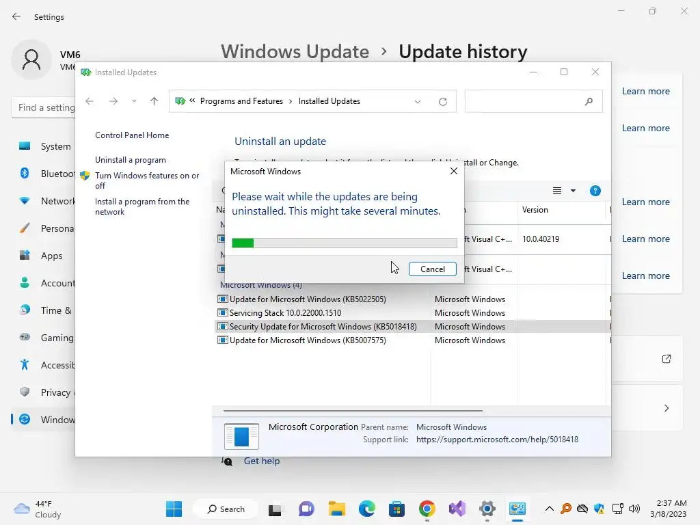Image resolution: width=700 pixels, height=525 pixels.
Task: Open Microsoft Edge from taskbar
Action: (x=366, y=509)
